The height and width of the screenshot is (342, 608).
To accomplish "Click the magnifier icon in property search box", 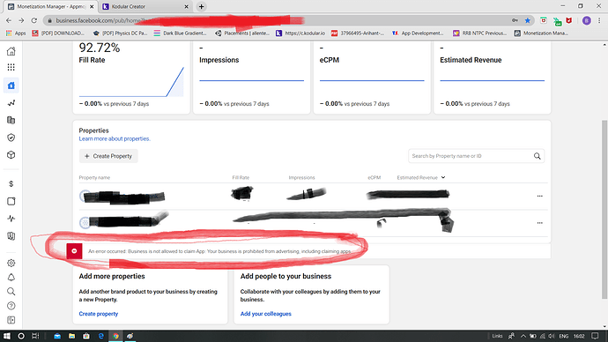I will click(x=537, y=156).
